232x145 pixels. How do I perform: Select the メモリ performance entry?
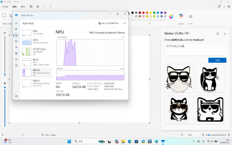37,42
